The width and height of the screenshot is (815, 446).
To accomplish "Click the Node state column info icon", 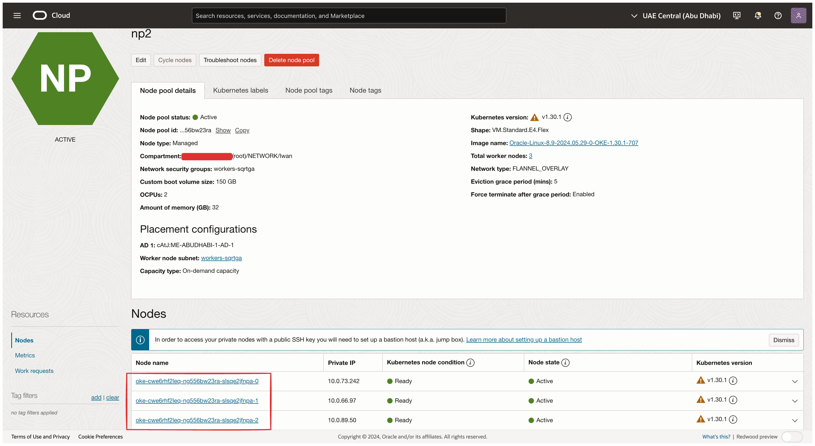I will (x=565, y=362).
